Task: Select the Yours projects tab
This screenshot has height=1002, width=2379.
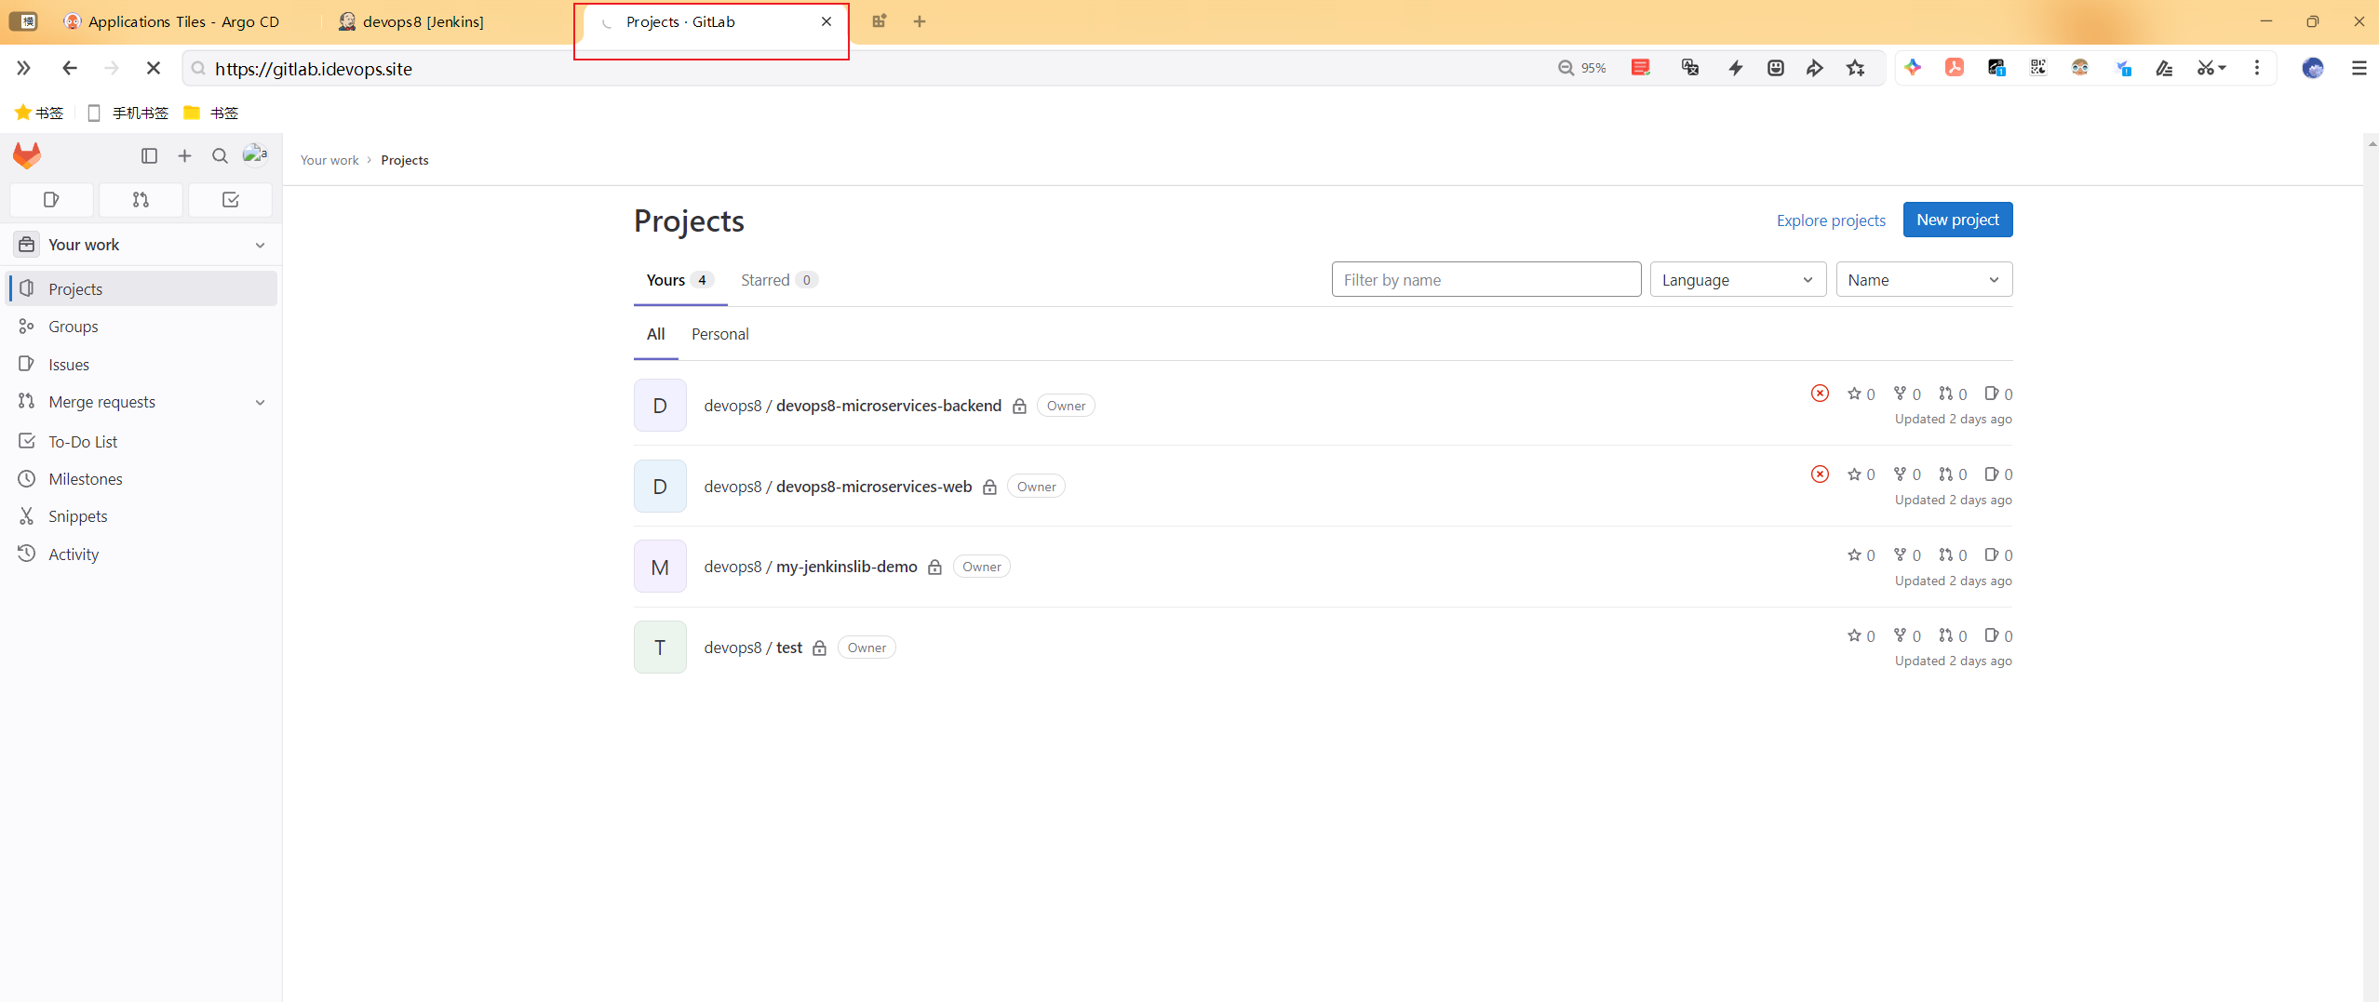Action: [679, 280]
